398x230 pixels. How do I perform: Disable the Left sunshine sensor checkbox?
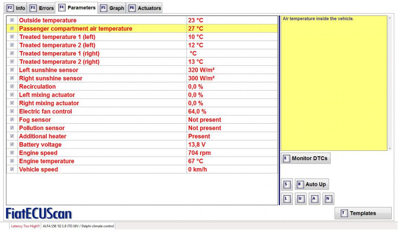(12, 70)
